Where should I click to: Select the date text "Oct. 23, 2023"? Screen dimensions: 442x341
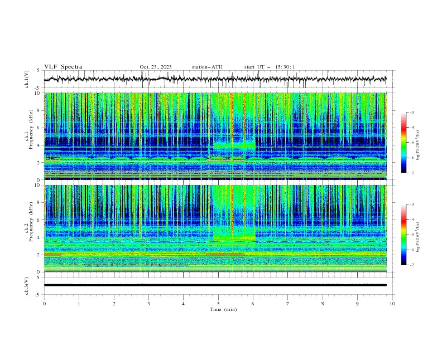click(156, 67)
